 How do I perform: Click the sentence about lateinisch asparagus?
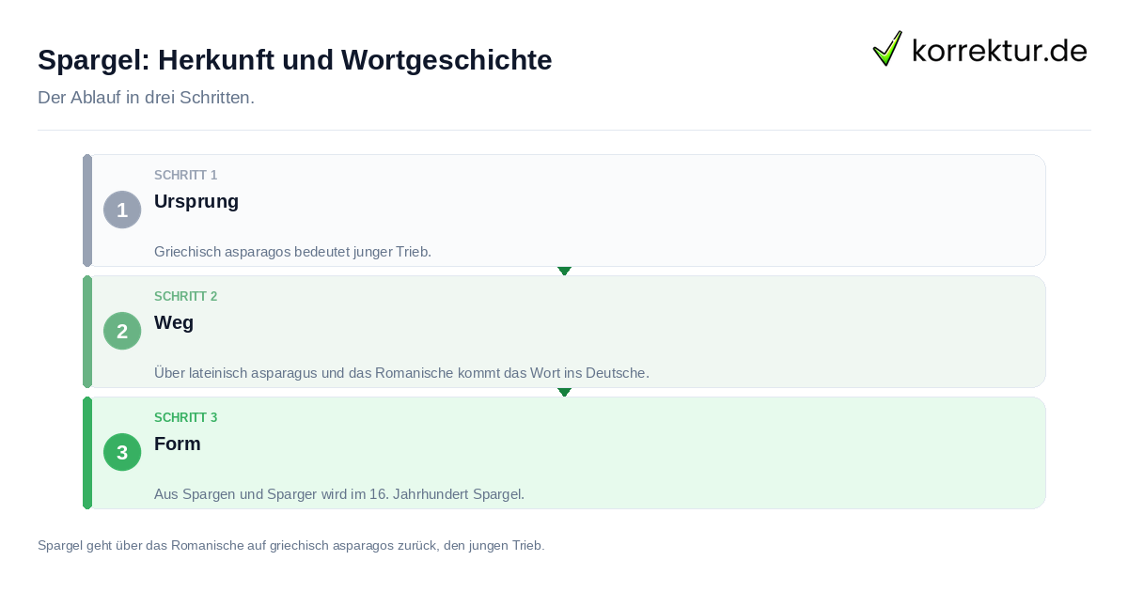(401, 373)
